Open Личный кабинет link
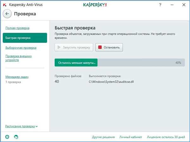 (130, 137)
